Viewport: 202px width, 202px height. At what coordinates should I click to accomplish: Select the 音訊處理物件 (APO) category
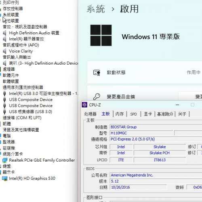click(21, 45)
